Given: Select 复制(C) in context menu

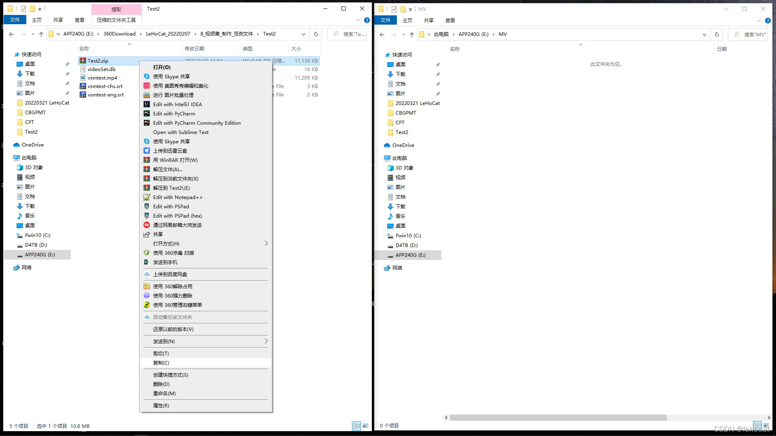Looking at the screenshot, I should click(x=161, y=363).
